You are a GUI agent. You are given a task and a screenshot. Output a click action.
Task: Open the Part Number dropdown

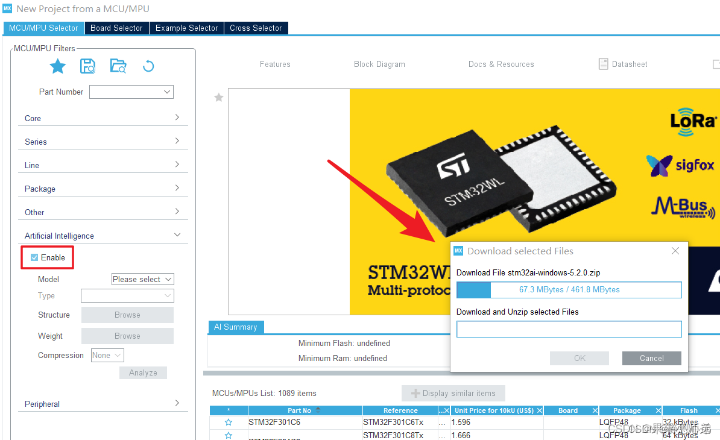[167, 92]
